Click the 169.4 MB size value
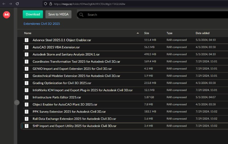The height and width of the screenshot is (144, 228). [x=150, y=61]
